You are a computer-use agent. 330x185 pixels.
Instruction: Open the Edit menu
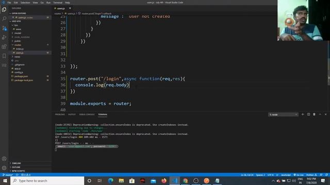point(16,3)
